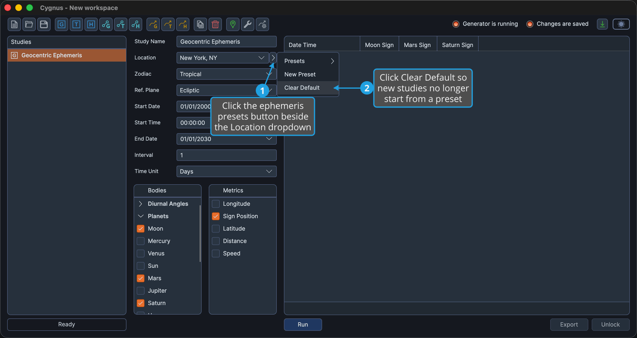
Task: Uncheck the Mars checkbox
Action: click(141, 278)
